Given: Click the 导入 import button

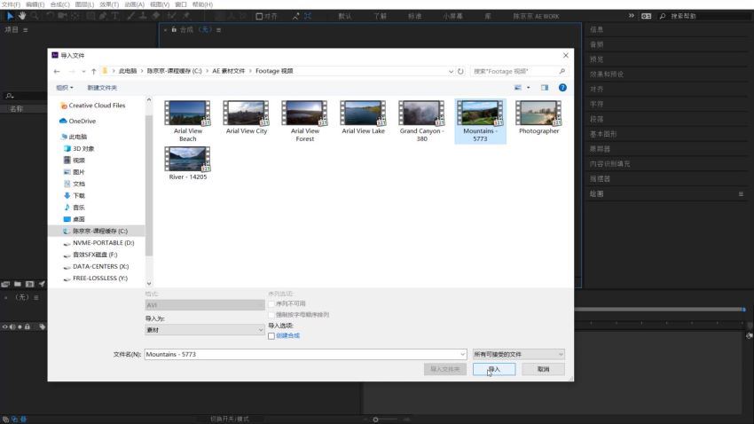Looking at the screenshot, I should (494, 369).
